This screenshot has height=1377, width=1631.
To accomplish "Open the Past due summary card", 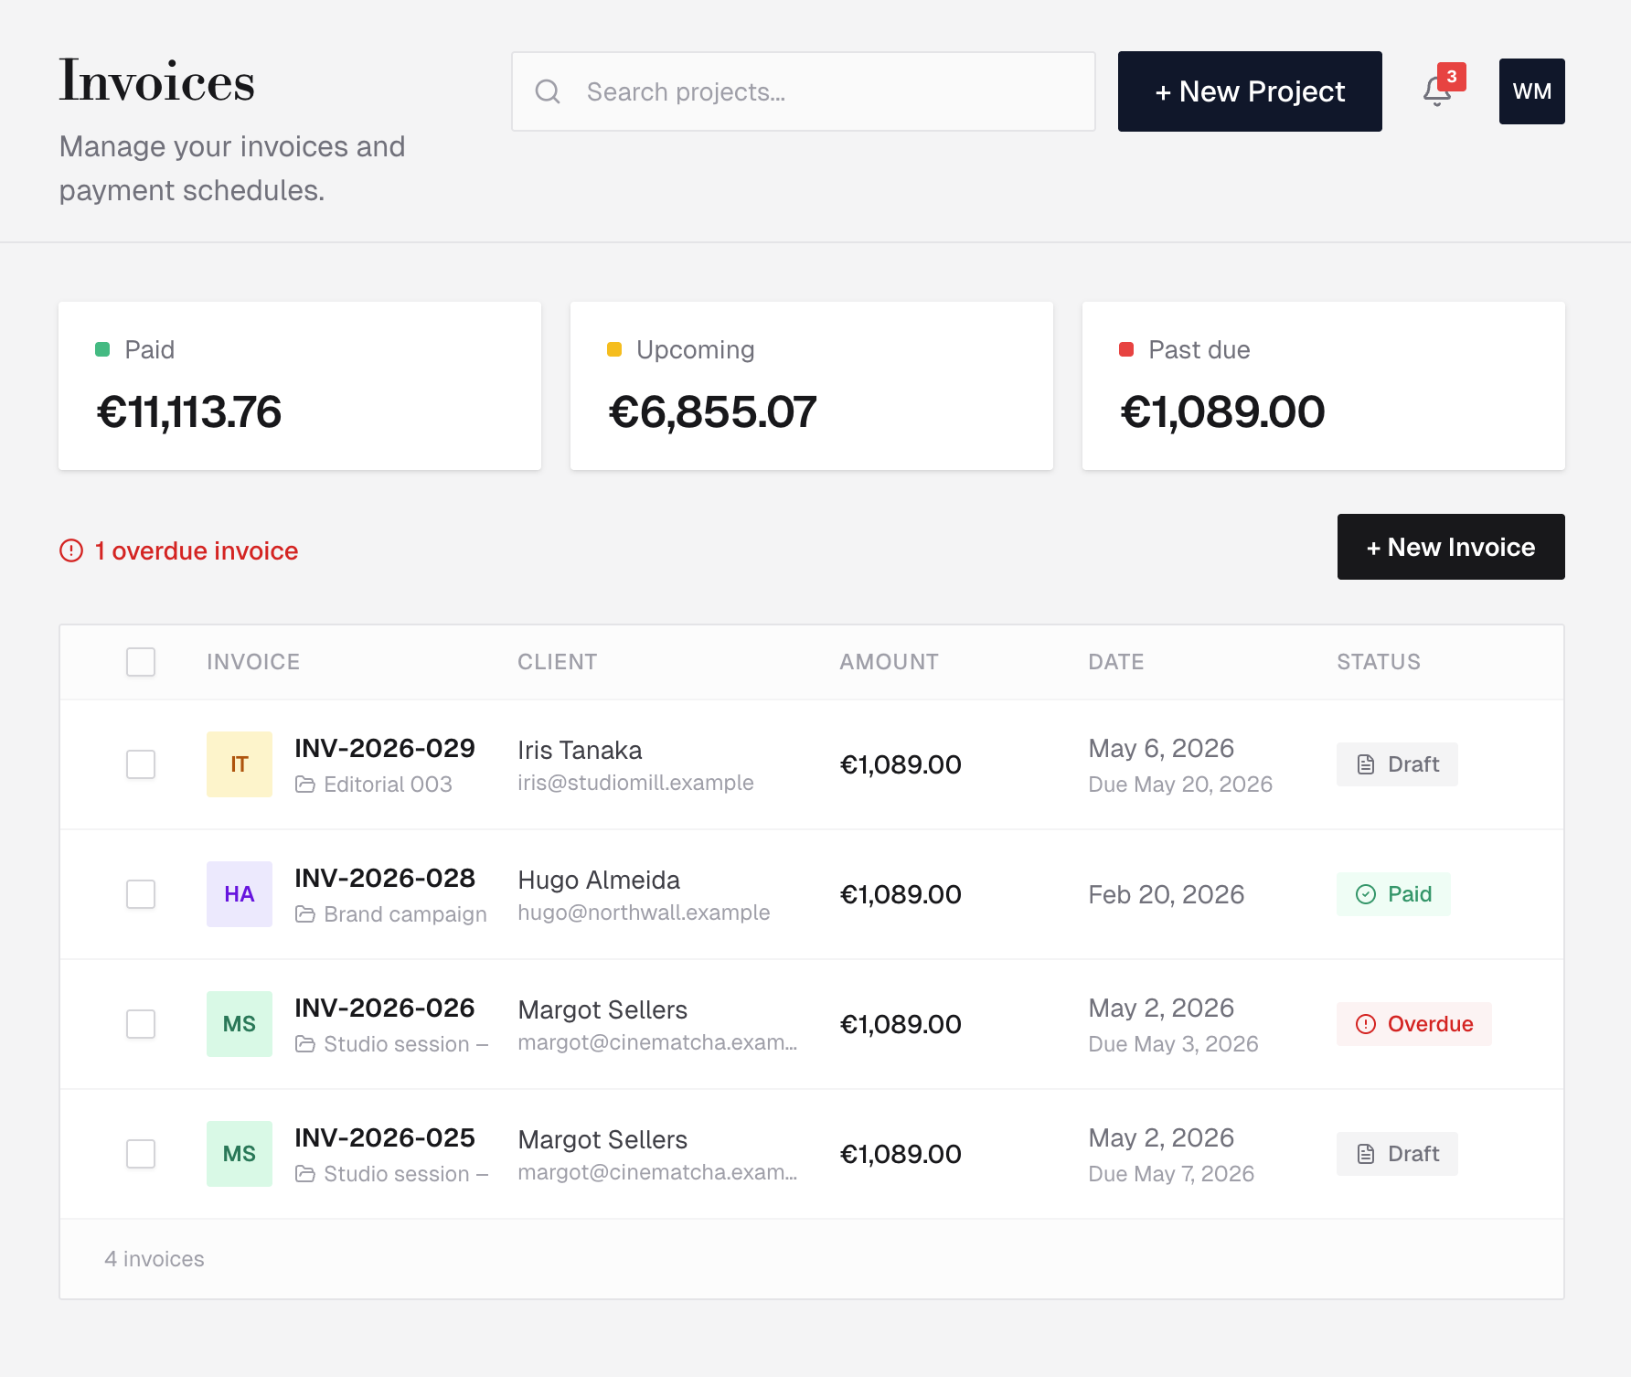I will [x=1324, y=386].
